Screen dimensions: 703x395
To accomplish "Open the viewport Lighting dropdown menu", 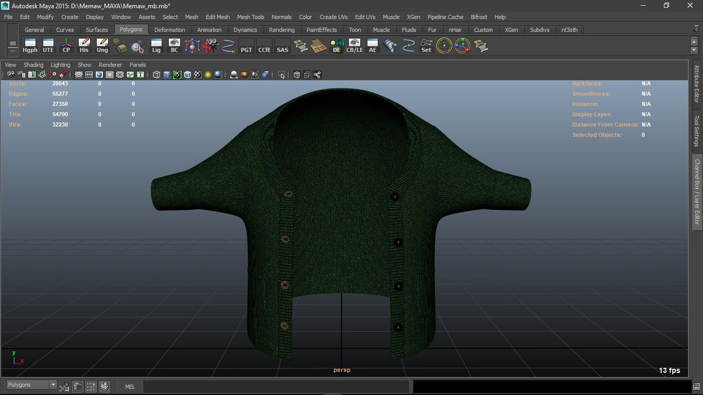I will click(x=60, y=65).
